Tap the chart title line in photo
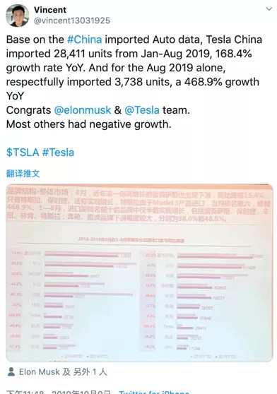This screenshot has width=277, height=394. pos(131,240)
